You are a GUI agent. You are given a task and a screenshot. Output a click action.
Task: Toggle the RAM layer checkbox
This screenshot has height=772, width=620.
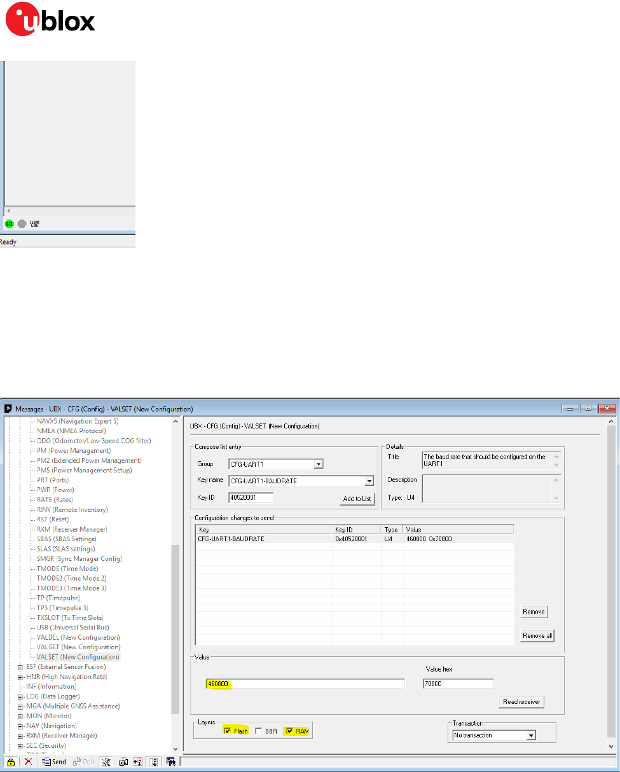289,731
